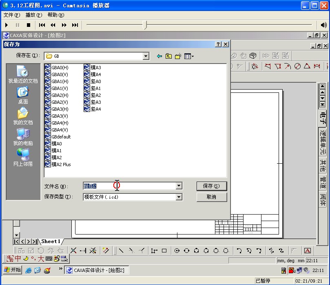This screenshot has width=330, height=285.
Task: Select the GBA3(H) template file
Action: [57, 109]
